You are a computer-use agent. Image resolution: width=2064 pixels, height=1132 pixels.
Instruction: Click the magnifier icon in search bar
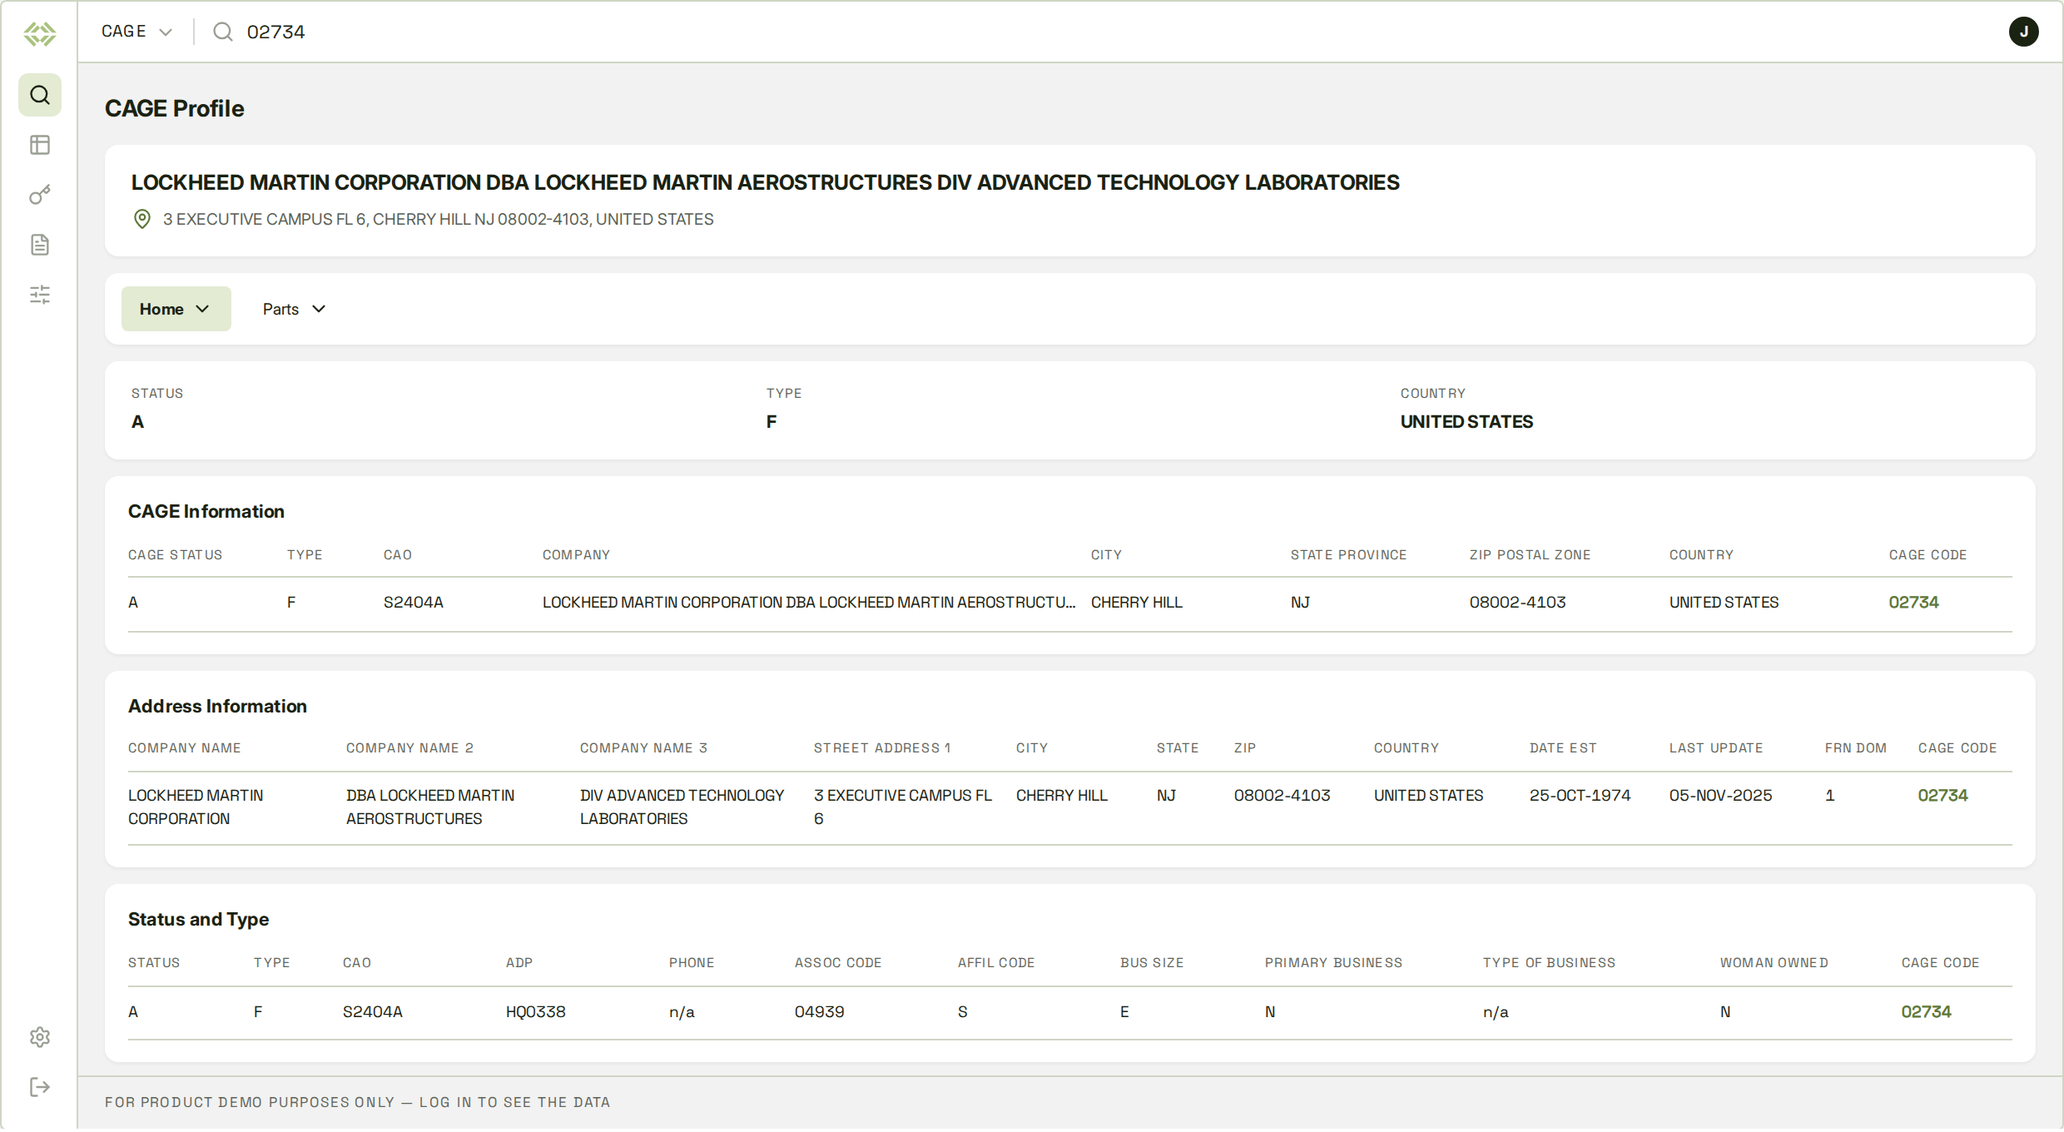coord(223,32)
